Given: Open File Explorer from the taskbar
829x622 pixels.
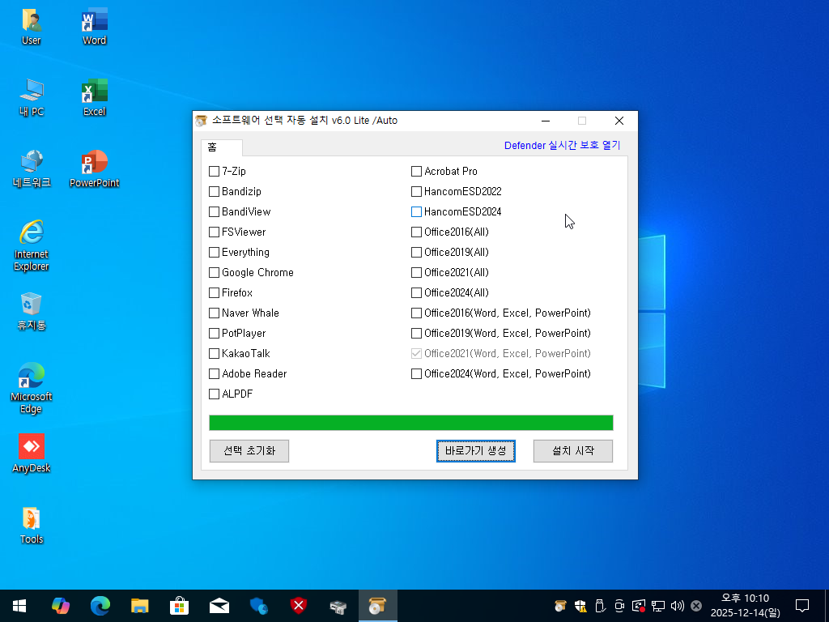Looking at the screenshot, I should (x=139, y=606).
